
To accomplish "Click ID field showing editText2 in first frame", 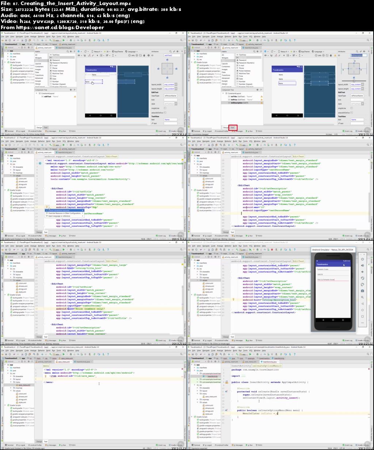I will [x=172, y=55].
